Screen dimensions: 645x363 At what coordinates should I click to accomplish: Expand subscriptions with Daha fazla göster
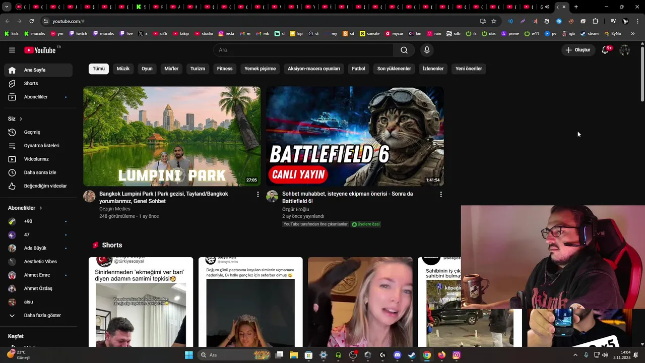(38, 315)
